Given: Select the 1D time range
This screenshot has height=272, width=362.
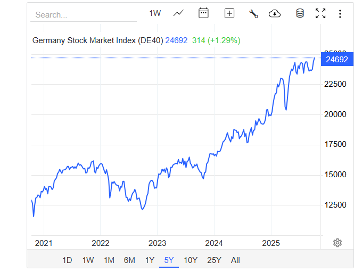Looking at the screenshot, I should coord(67,260).
